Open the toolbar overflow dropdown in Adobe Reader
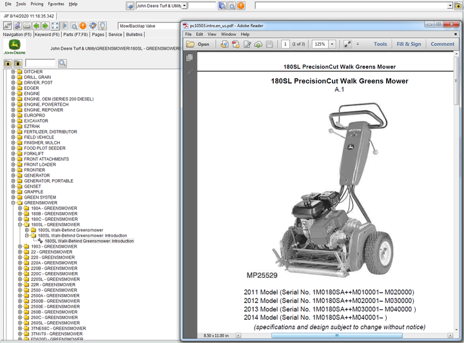 [358, 44]
